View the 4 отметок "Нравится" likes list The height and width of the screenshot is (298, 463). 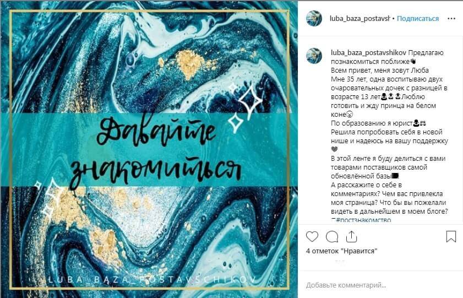342,251
